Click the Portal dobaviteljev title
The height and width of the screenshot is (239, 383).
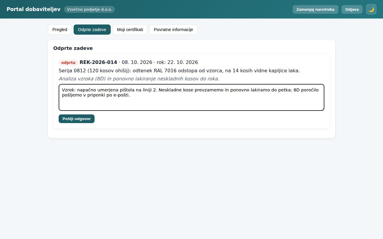34,9
